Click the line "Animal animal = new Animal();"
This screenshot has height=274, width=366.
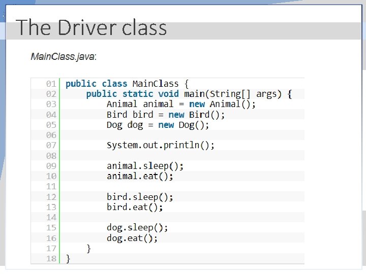[181, 104]
